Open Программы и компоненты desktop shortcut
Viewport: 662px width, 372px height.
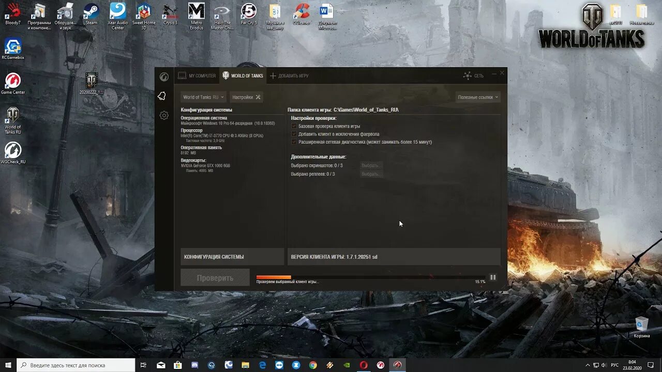tap(39, 17)
